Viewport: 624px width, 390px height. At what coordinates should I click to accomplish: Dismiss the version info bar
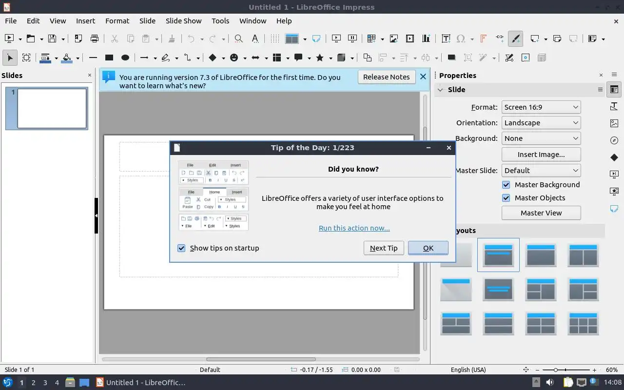click(423, 77)
